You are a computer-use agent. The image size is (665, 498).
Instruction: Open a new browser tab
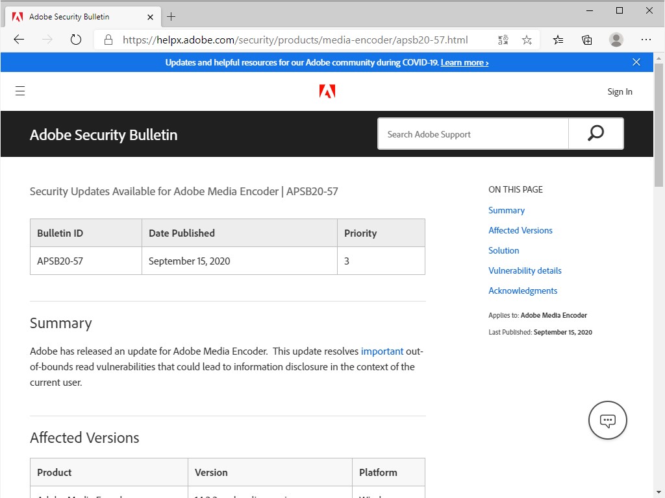coord(171,16)
